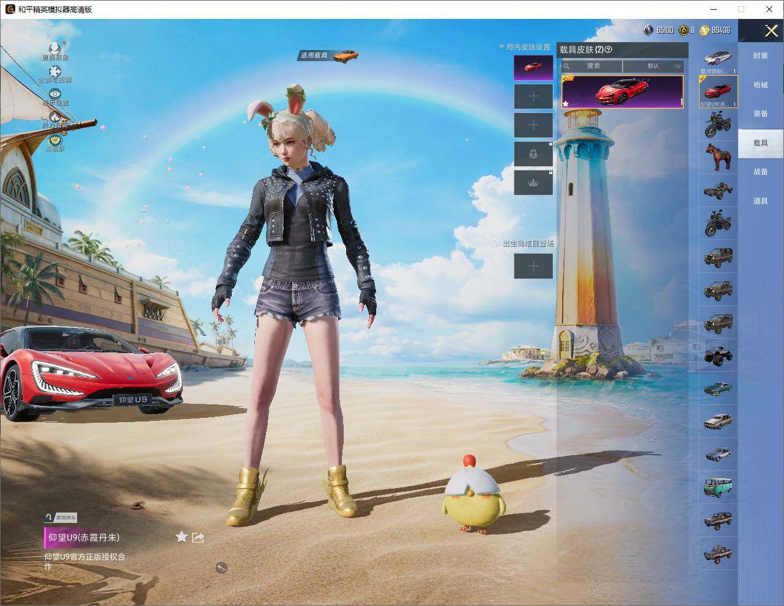Screen dimensions: 784x606
Task: Close the wardrobe with the X button
Action: pyautogui.click(x=772, y=31)
